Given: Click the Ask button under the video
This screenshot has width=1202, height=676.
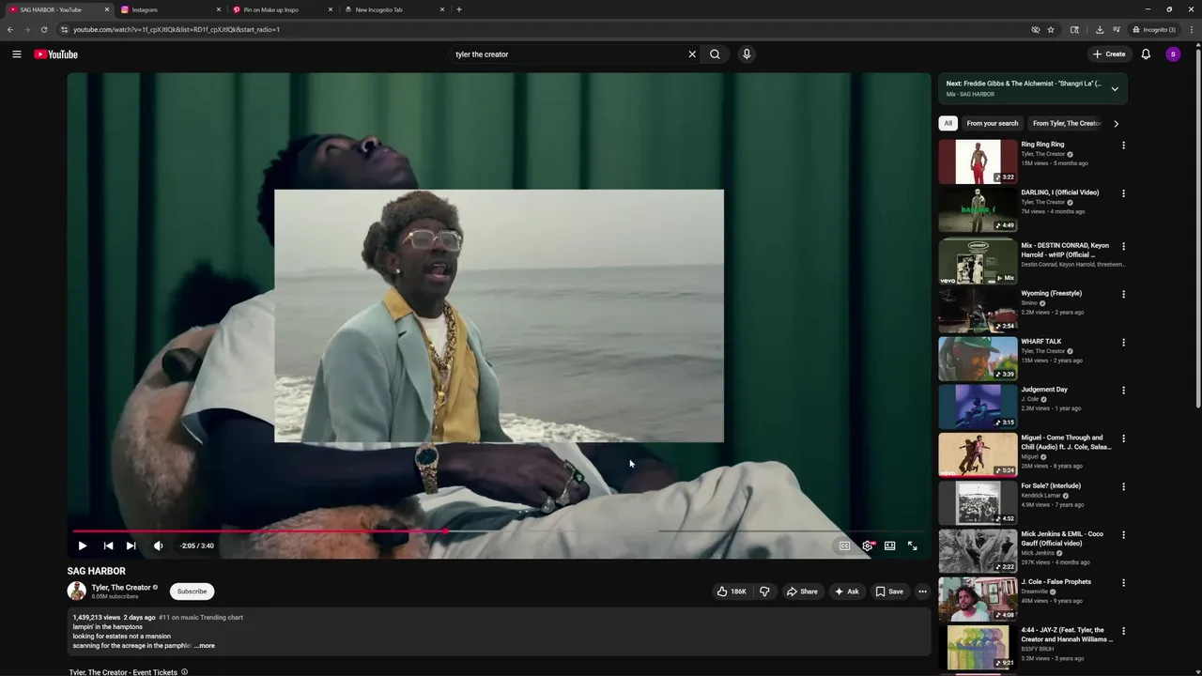Looking at the screenshot, I should pyautogui.click(x=847, y=591).
